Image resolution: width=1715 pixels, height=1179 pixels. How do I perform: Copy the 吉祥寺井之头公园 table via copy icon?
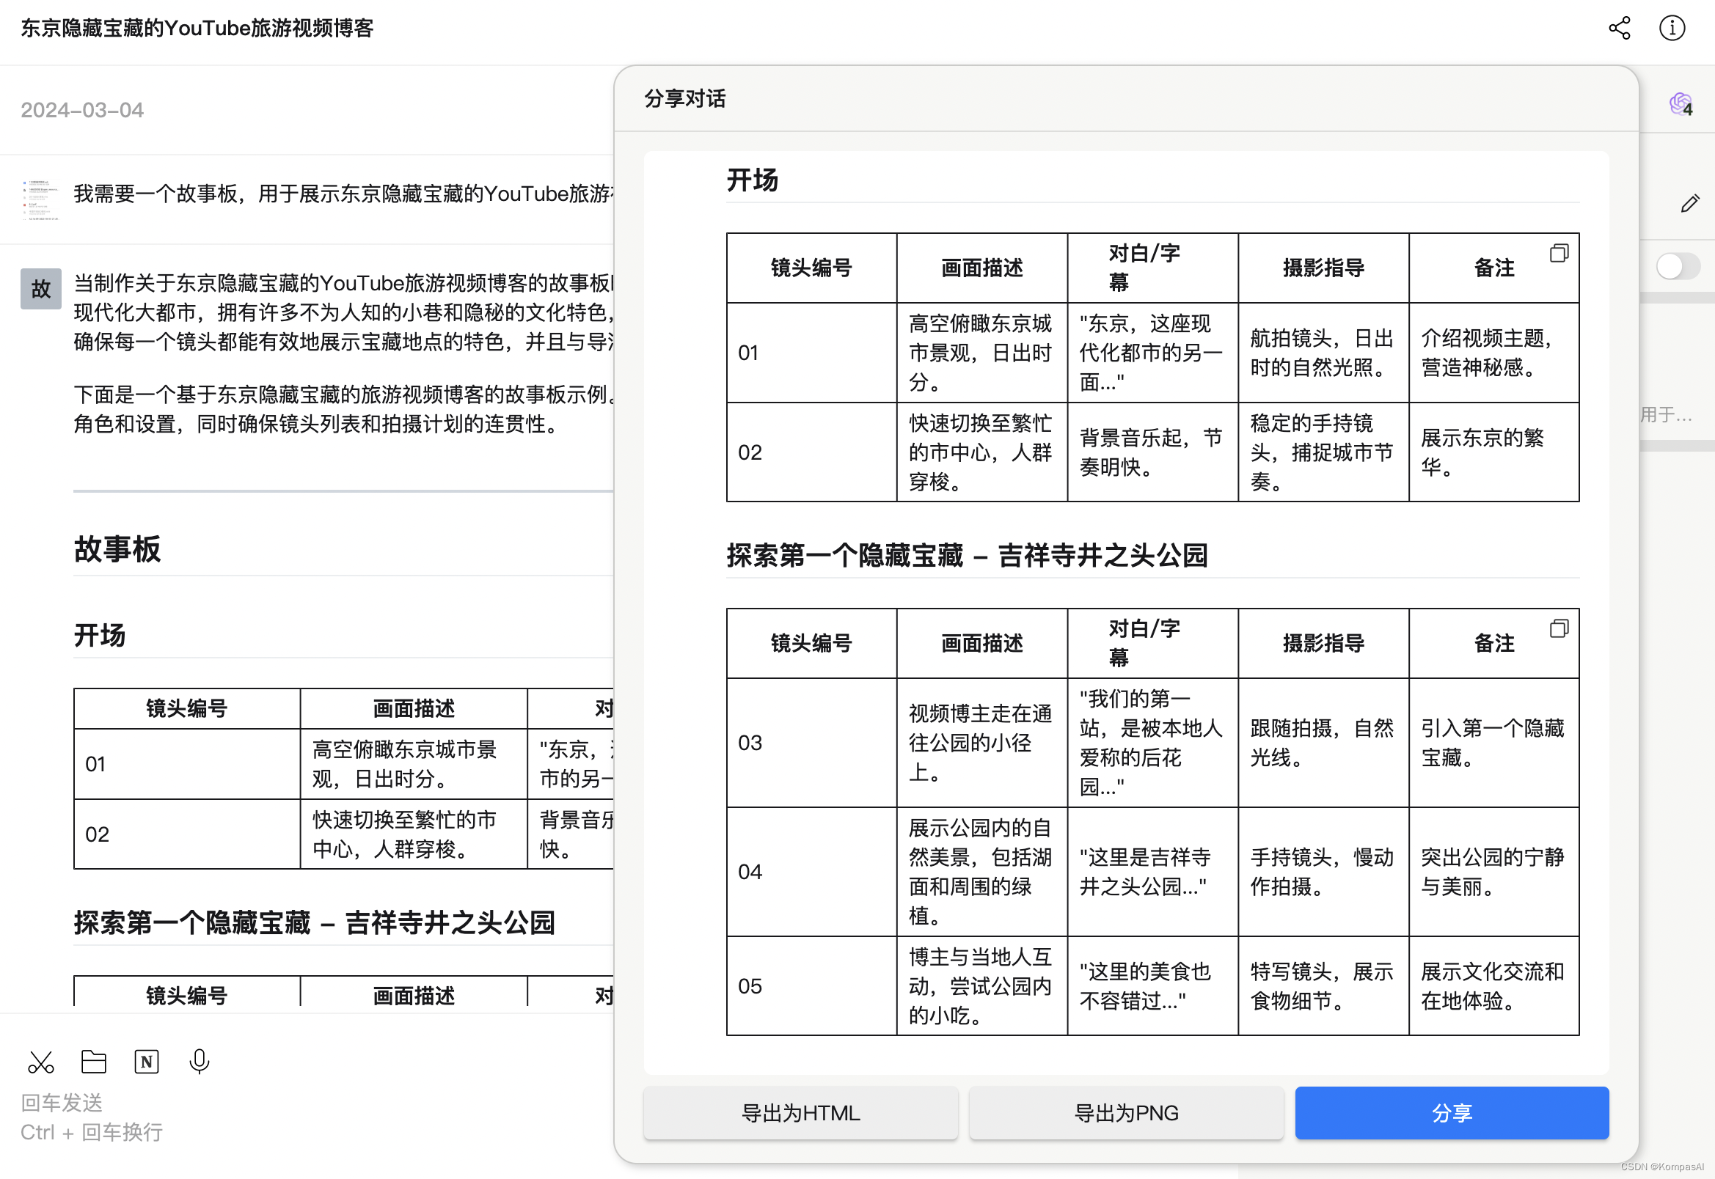(x=1558, y=628)
